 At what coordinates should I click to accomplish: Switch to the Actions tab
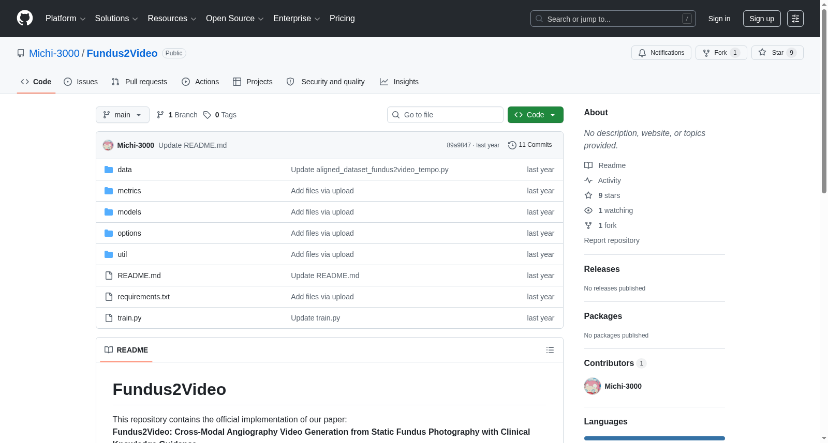[200, 82]
